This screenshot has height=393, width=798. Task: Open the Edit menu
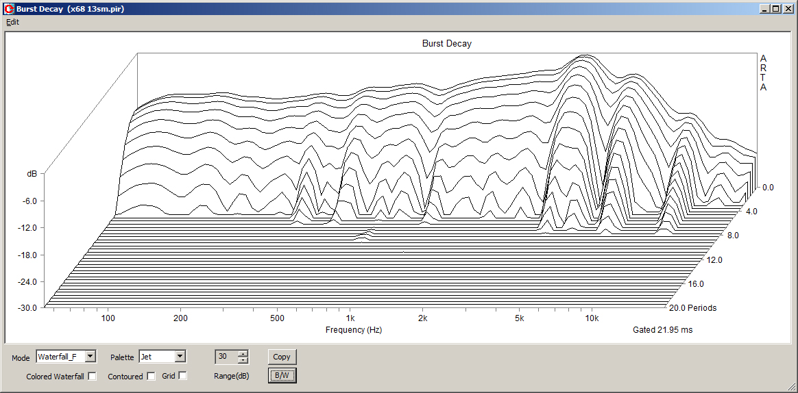tap(12, 22)
